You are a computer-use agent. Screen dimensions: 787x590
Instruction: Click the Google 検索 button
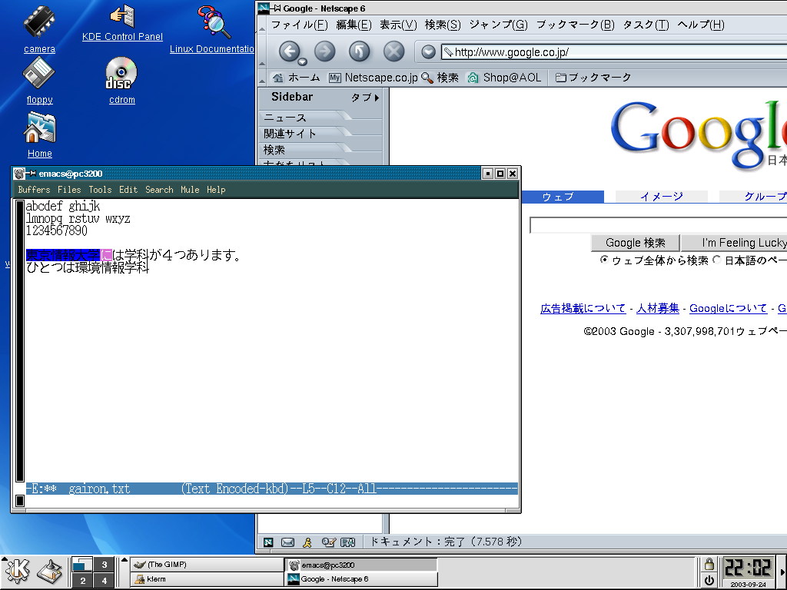click(635, 243)
